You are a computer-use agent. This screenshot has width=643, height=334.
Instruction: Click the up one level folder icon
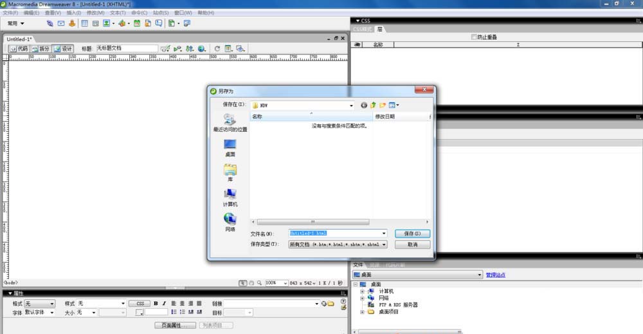point(373,106)
